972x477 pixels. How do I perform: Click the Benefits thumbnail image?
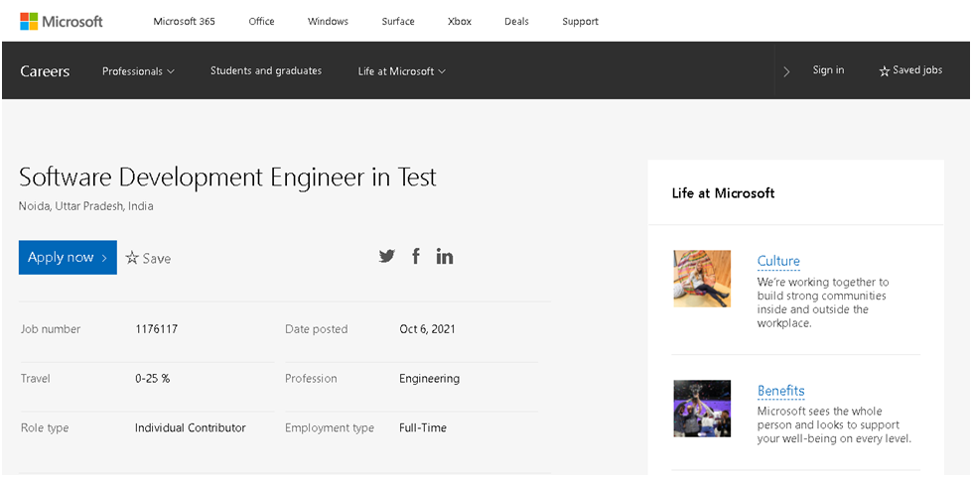pyautogui.click(x=702, y=409)
